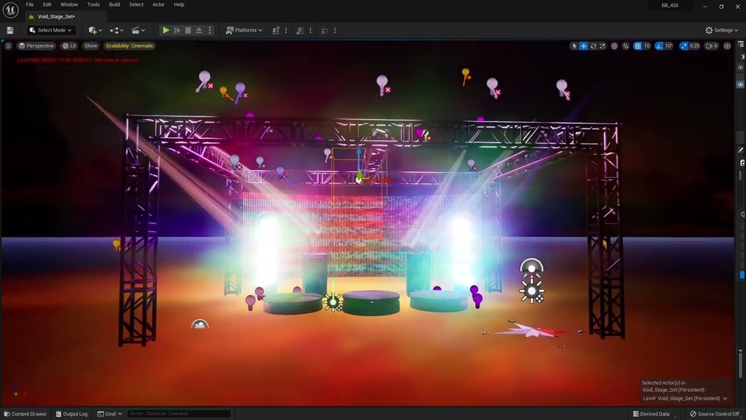Open the scale snap 0.25 value menu
Viewport: 746px width, 420px height.
[695, 46]
